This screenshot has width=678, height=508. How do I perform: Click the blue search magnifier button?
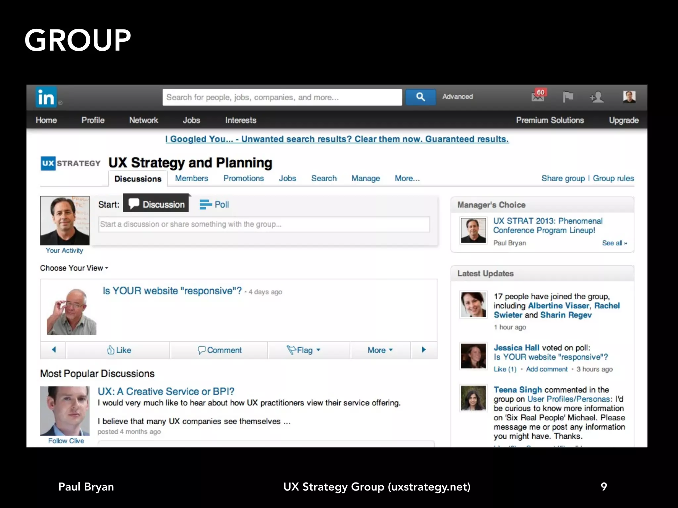coord(420,97)
